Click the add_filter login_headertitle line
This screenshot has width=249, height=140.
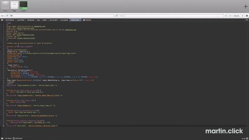point(34,95)
